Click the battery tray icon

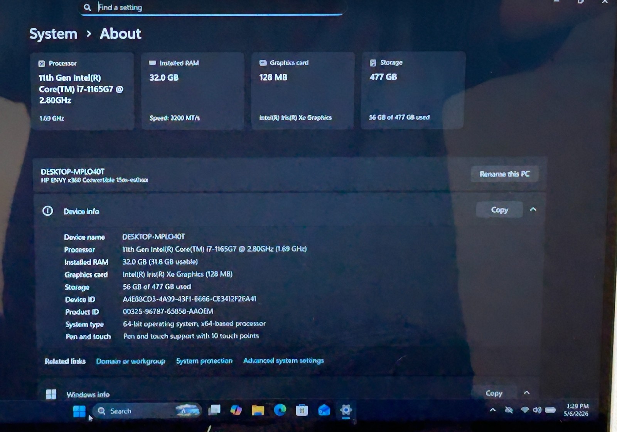pyautogui.click(x=550, y=410)
